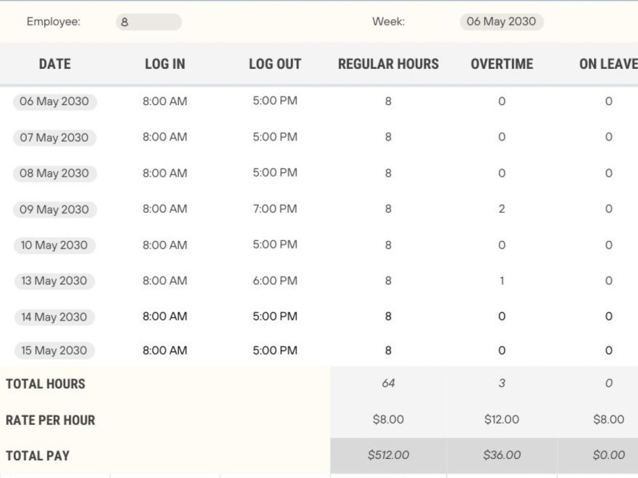638x478 pixels.
Task: Click the overtime value 2 on 09 May
Action: 501,209
